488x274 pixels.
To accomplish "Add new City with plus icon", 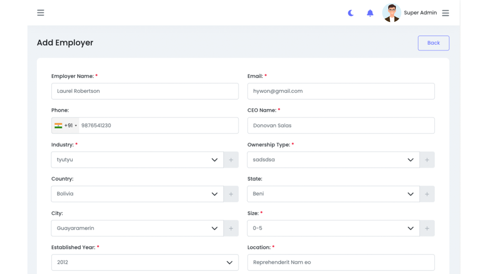I will coord(231,228).
